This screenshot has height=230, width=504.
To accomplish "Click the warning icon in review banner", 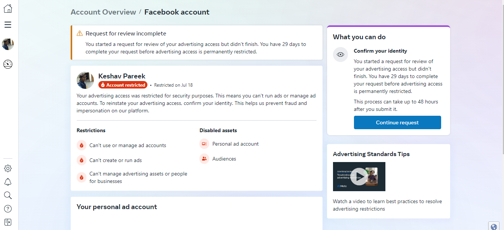I will (x=80, y=34).
